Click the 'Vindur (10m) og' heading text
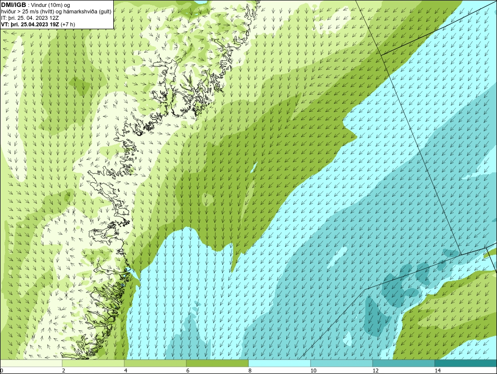Image resolution: width=497 pixels, height=374 pixels. (51, 5)
